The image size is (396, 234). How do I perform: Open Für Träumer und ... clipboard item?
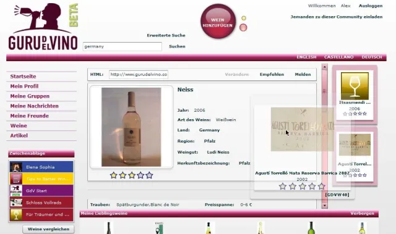[x=41, y=215]
